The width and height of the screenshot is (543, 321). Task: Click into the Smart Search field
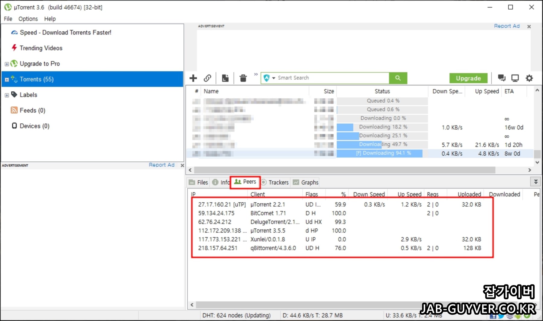point(333,78)
